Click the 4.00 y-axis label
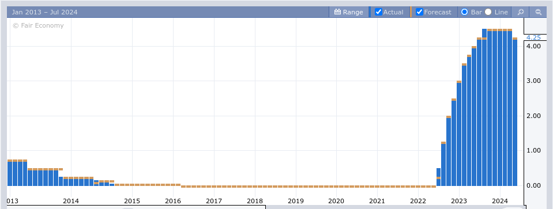Screen dimensions: 553x209 (x=533, y=46)
